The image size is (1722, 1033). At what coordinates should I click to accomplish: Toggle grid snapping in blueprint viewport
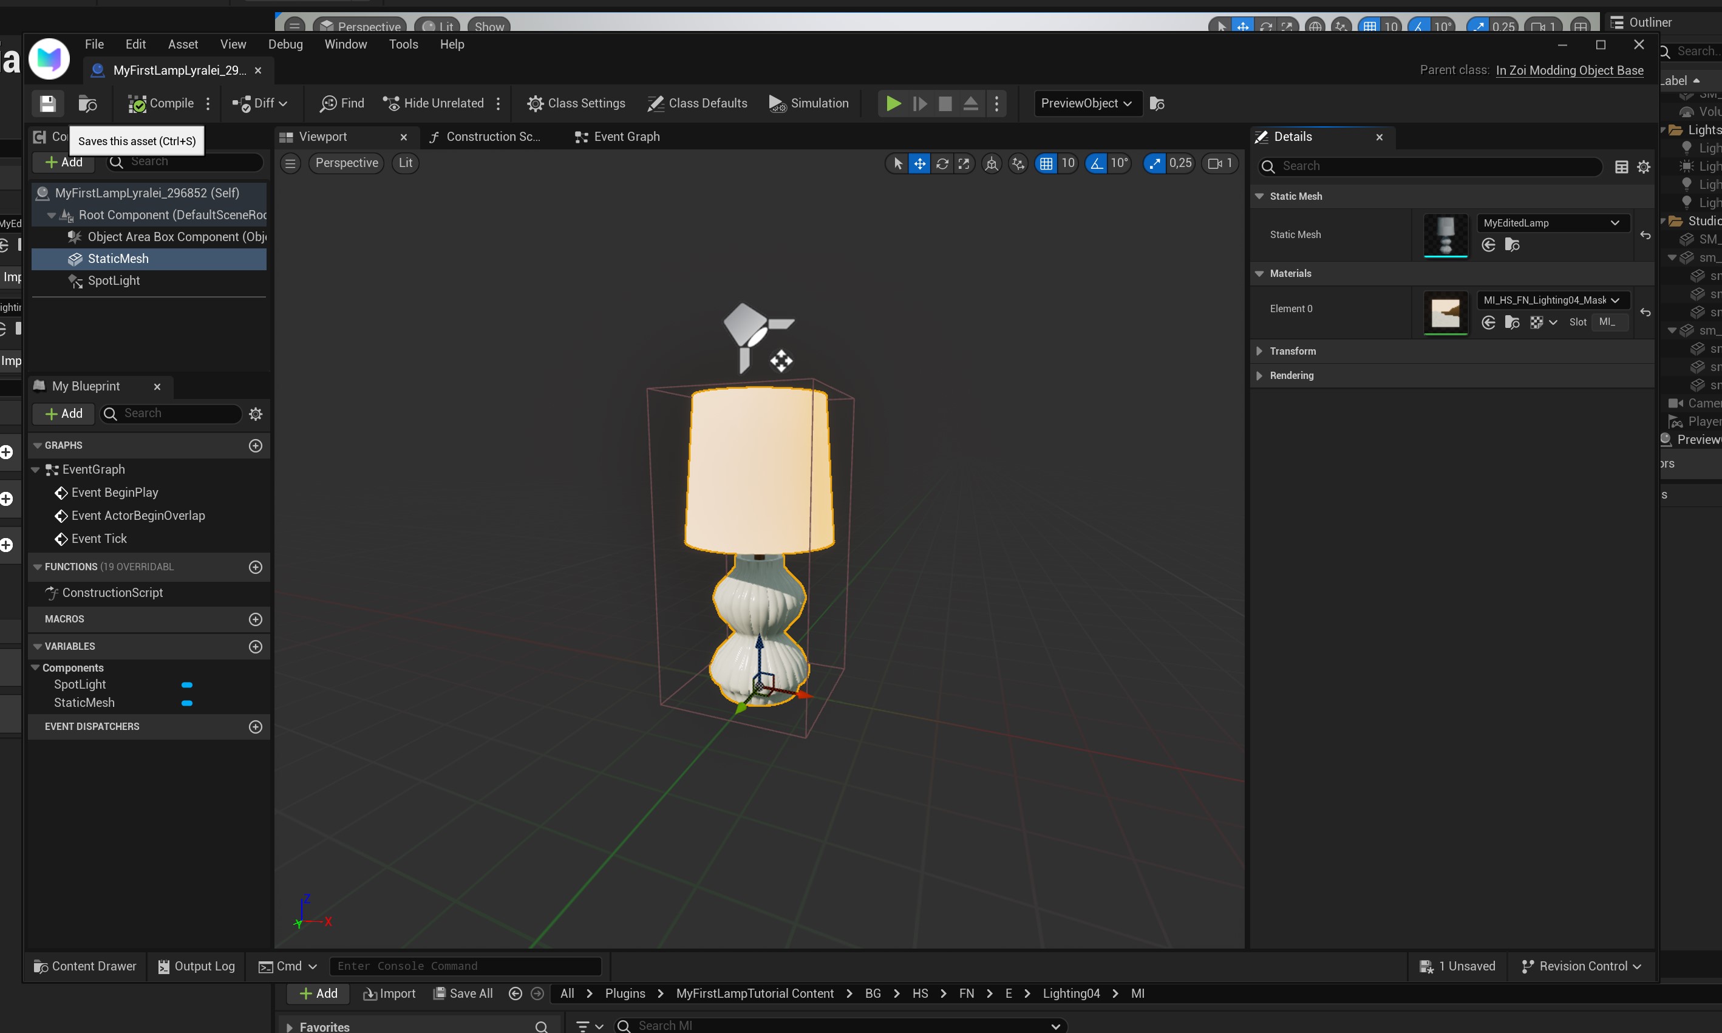coord(1046,163)
